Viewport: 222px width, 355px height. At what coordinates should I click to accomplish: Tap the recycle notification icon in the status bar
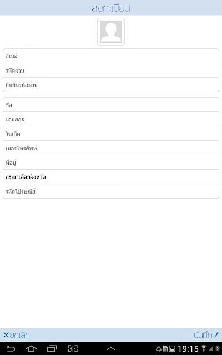coord(159,349)
